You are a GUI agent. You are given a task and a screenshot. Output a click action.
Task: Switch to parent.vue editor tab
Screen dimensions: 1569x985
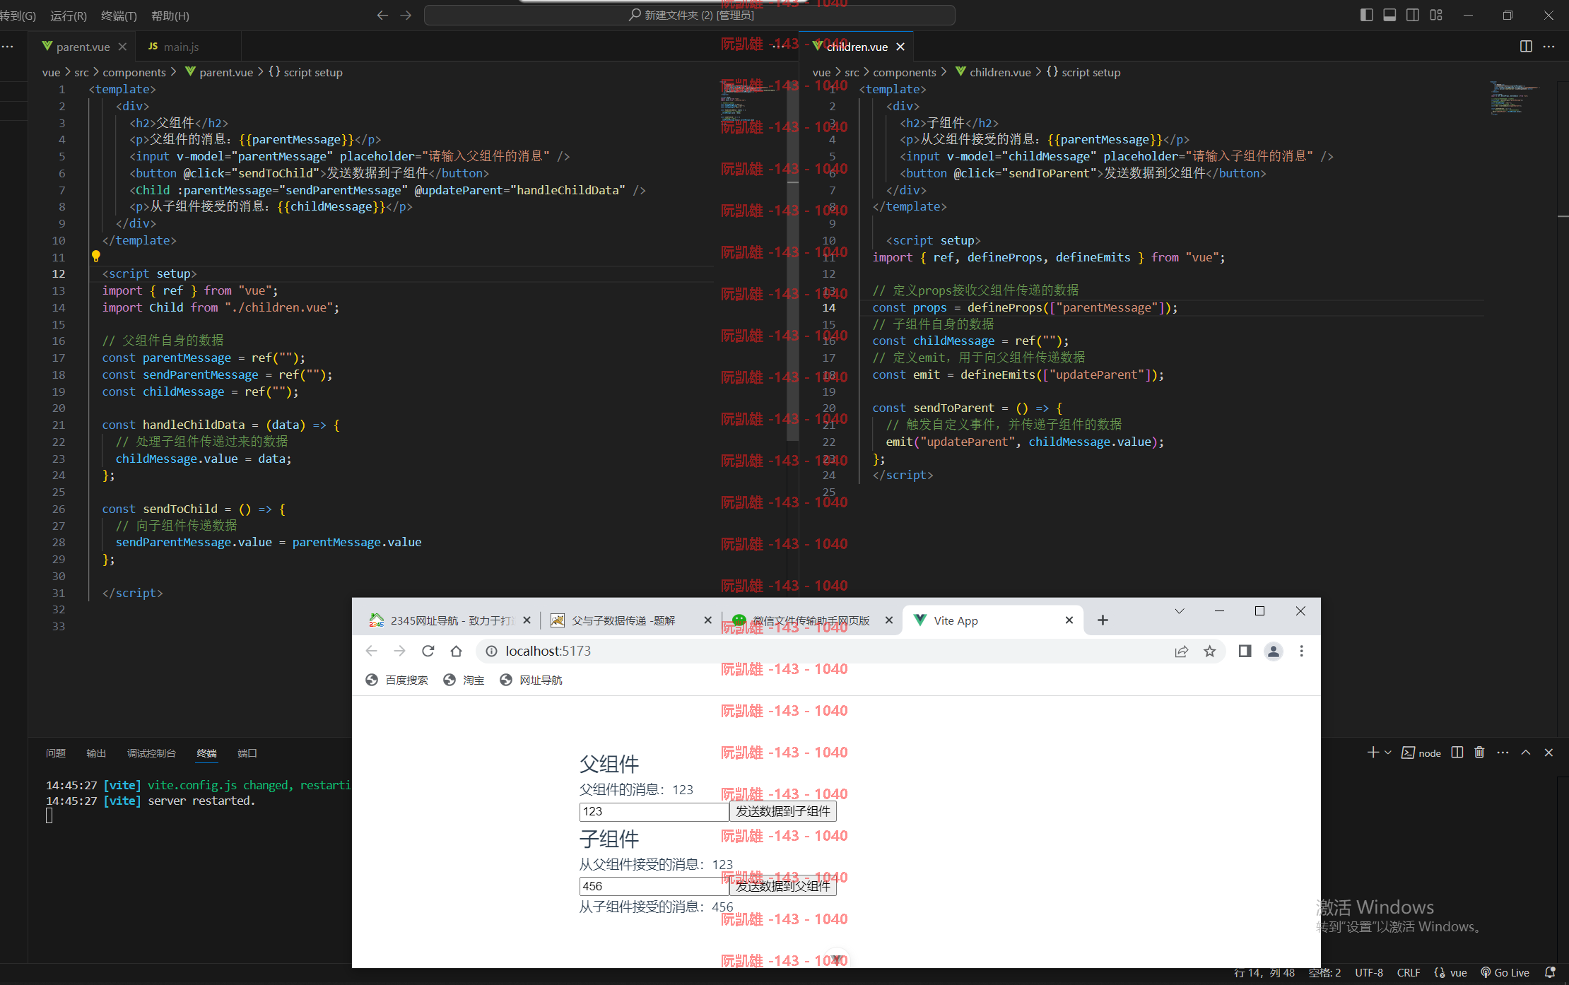pyautogui.click(x=83, y=47)
